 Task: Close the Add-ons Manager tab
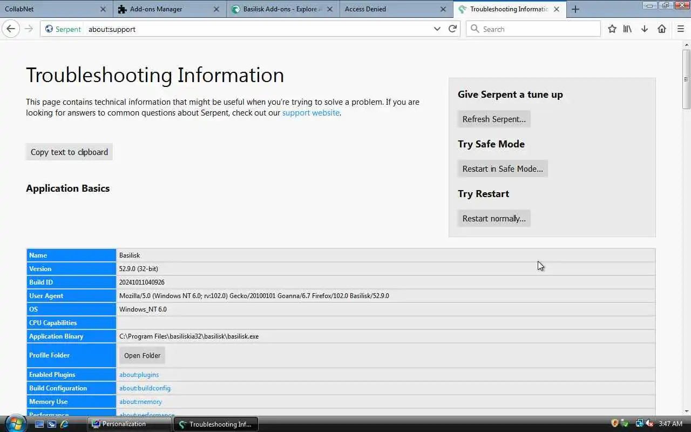(216, 9)
